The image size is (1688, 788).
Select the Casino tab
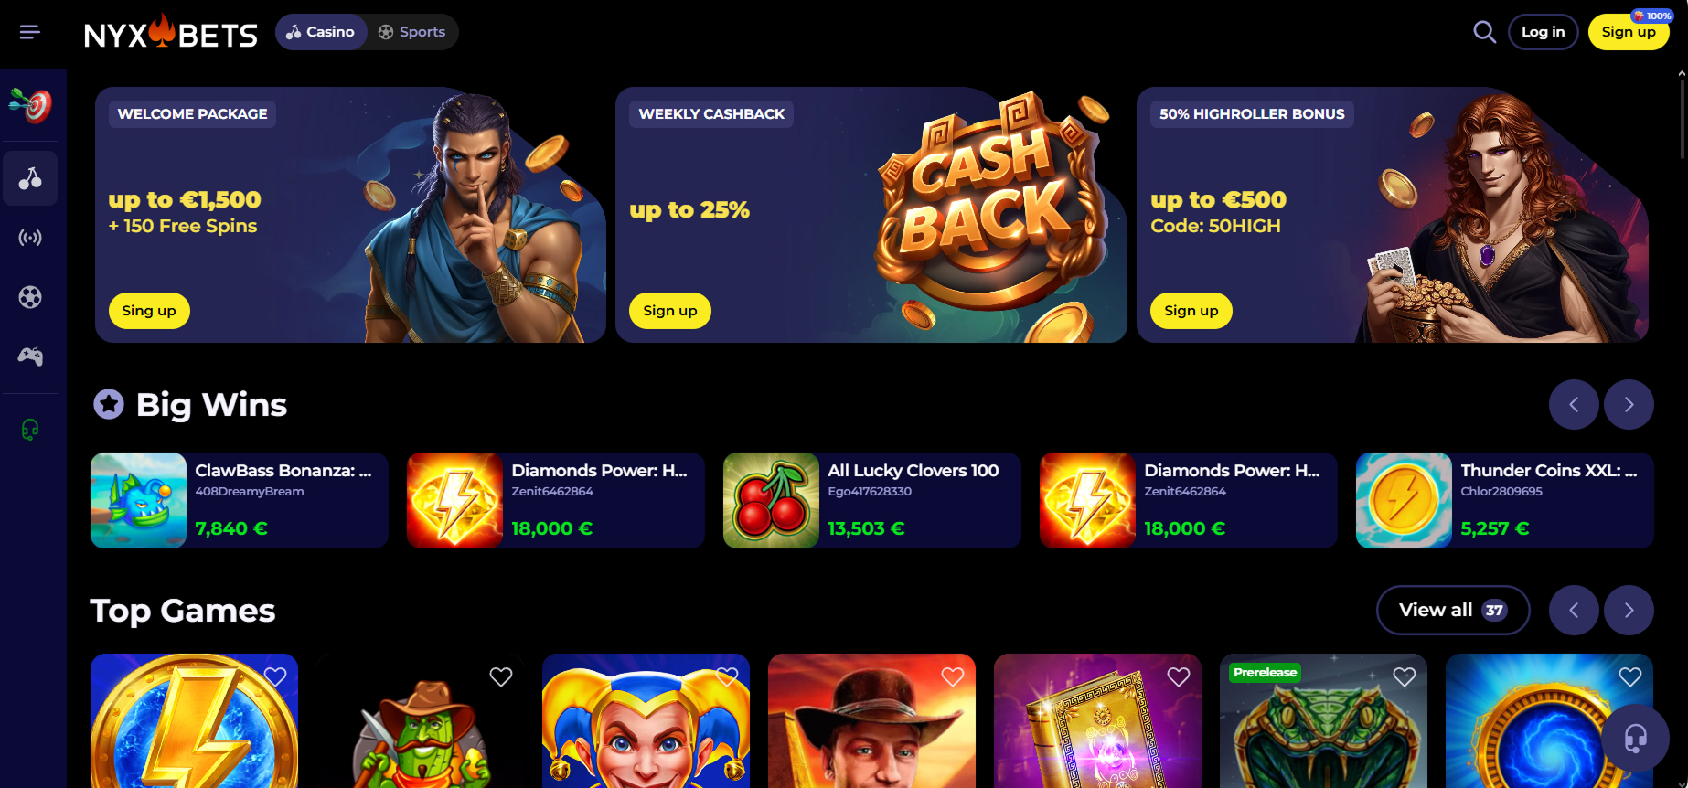pyautogui.click(x=321, y=32)
